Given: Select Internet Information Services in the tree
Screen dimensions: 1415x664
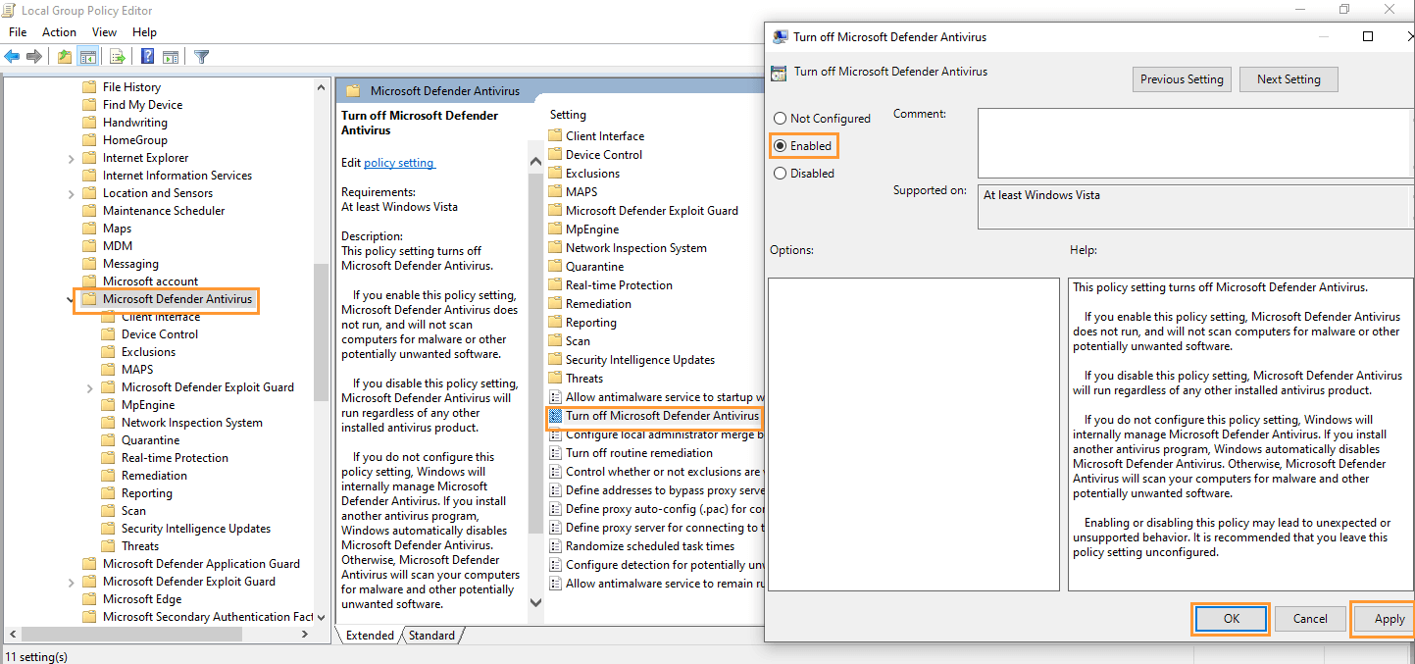Looking at the screenshot, I should tap(177, 176).
